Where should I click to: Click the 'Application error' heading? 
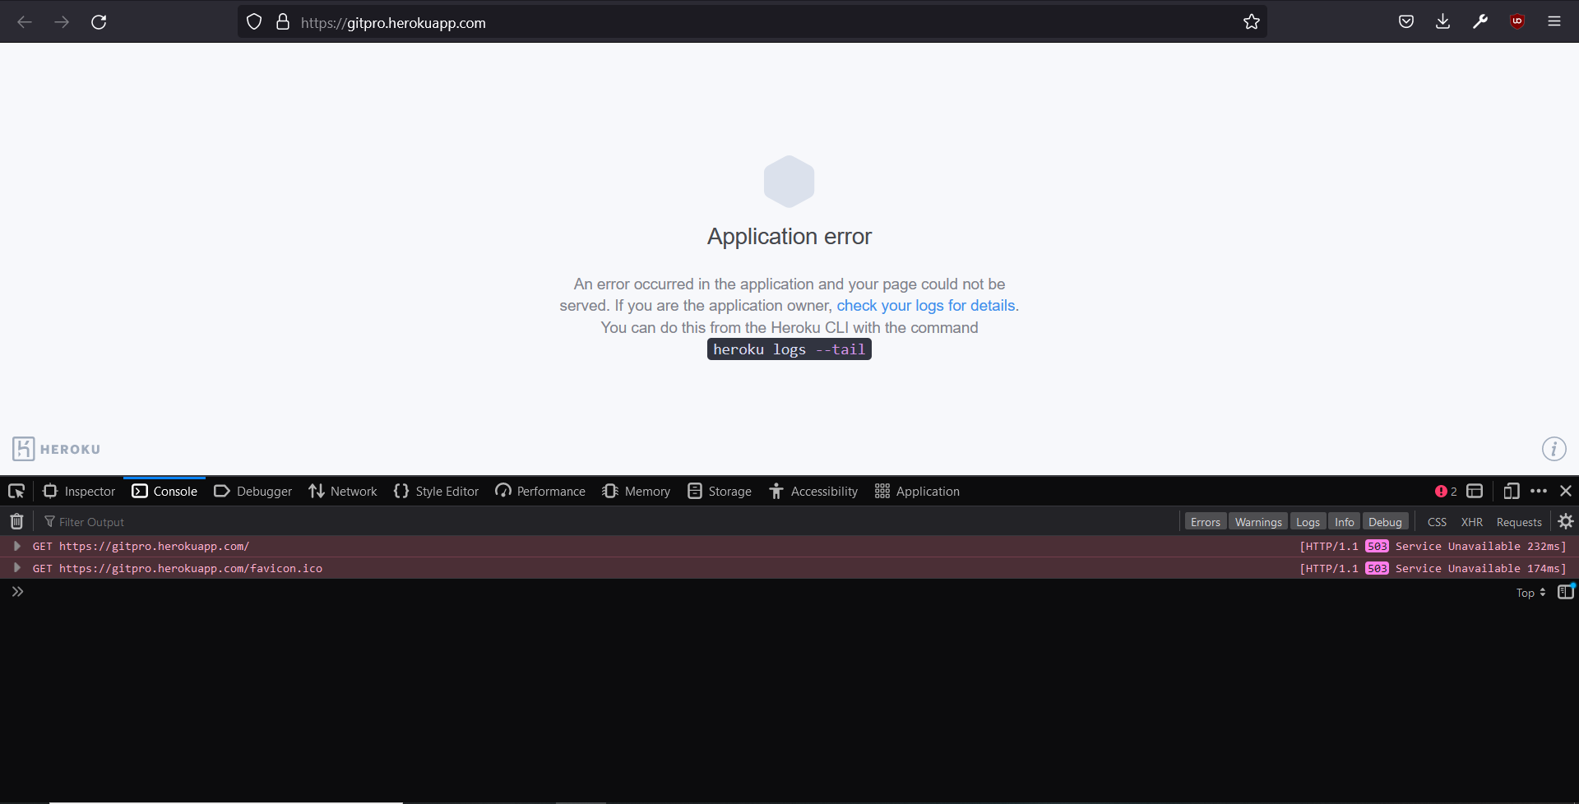(x=789, y=237)
